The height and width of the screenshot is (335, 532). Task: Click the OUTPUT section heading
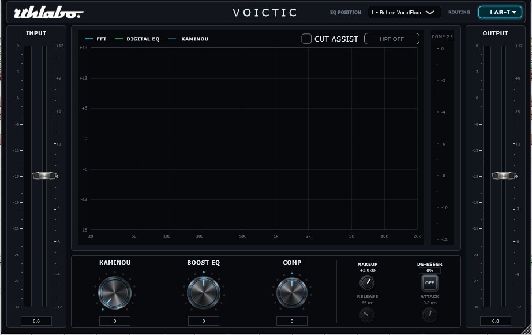pyautogui.click(x=495, y=33)
